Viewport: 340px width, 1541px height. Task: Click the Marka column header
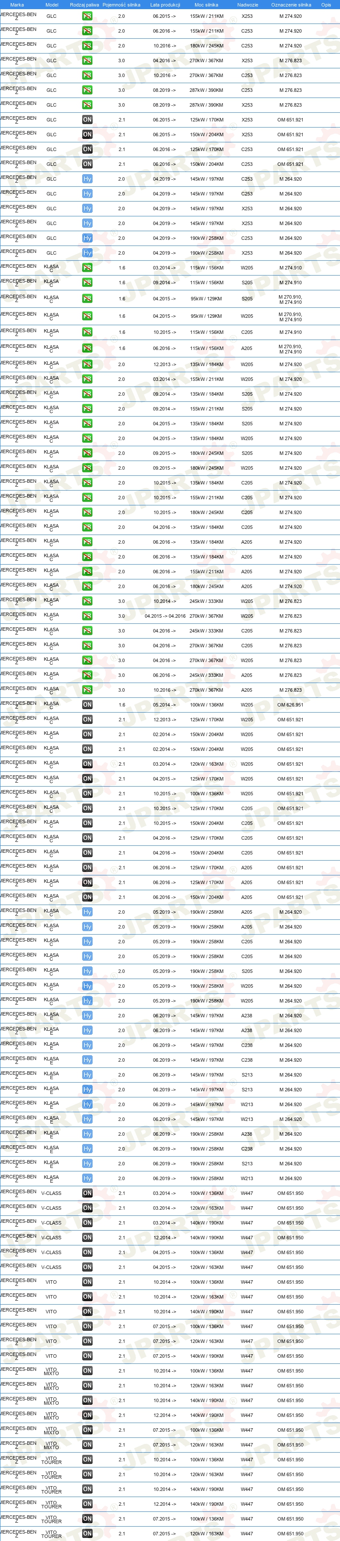pyautogui.click(x=17, y=5)
